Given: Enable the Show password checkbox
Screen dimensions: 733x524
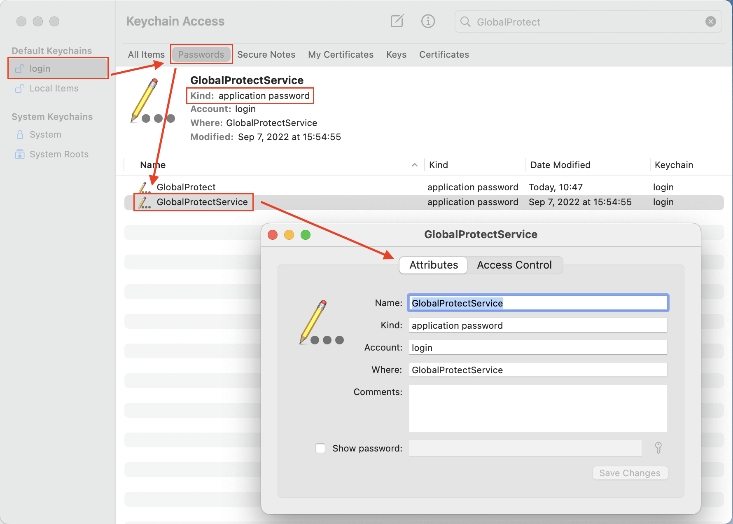Looking at the screenshot, I should click(x=320, y=448).
